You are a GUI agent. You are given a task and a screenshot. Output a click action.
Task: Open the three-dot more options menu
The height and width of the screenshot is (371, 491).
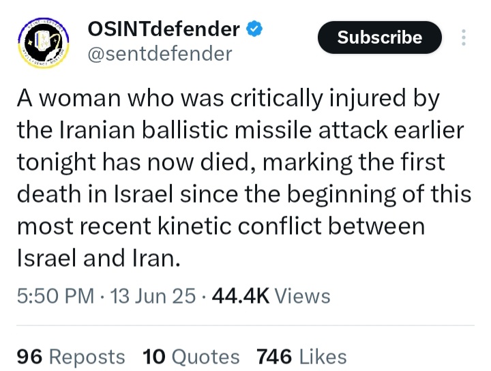coord(464,38)
